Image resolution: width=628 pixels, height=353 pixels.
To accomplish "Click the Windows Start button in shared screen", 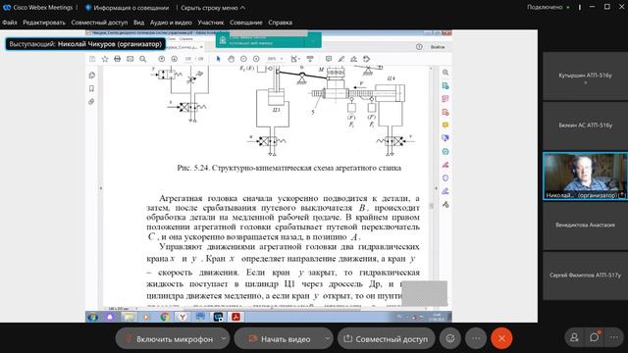I will tap(92, 317).
